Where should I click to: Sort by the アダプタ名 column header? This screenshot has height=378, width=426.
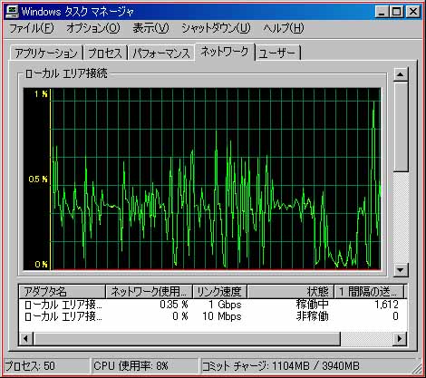(x=62, y=292)
